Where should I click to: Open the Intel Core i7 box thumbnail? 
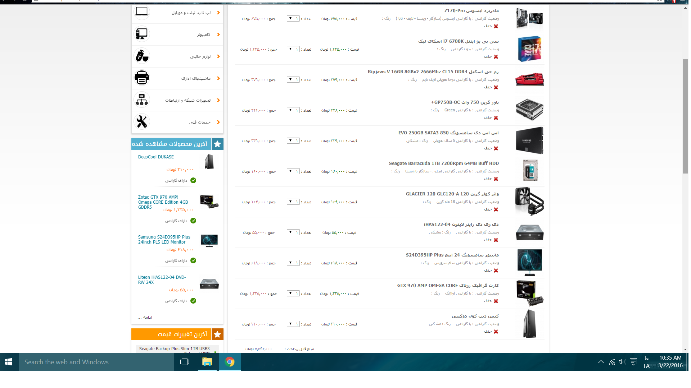[529, 49]
